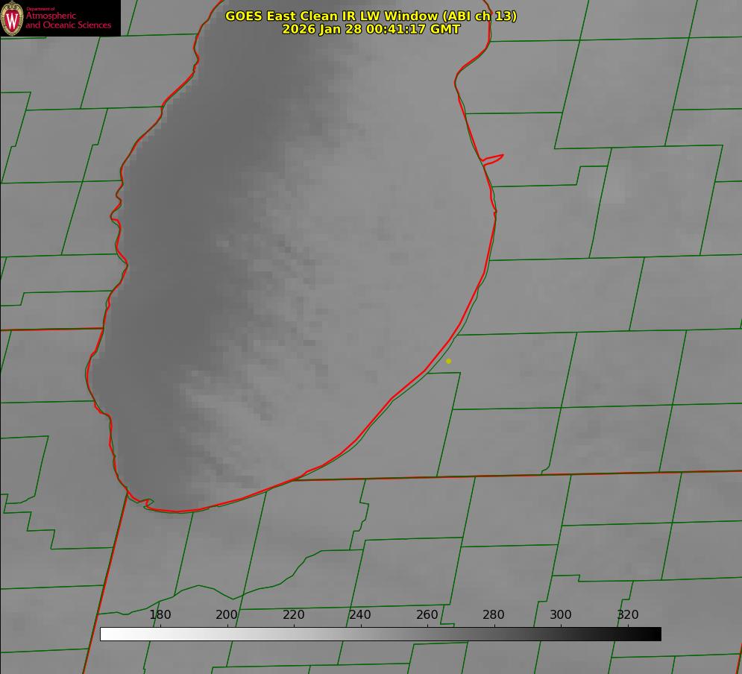Click the 280 colorbar label
Screen dimensions: 742x674
494,615
